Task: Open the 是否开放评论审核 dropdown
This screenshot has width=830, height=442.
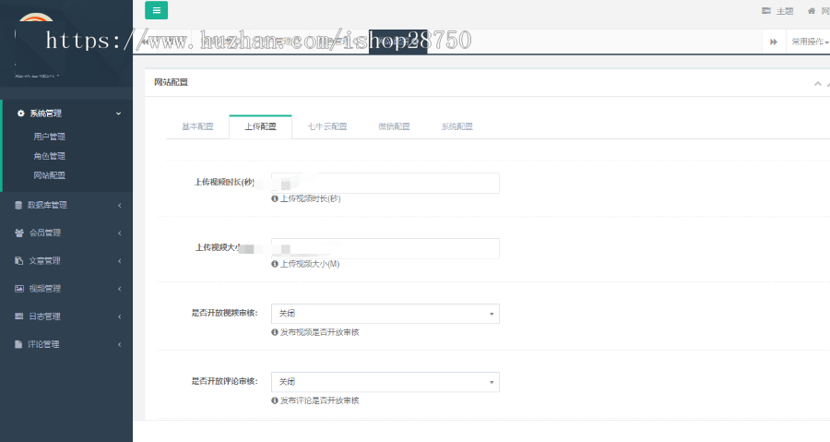Action: (x=385, y=382)
